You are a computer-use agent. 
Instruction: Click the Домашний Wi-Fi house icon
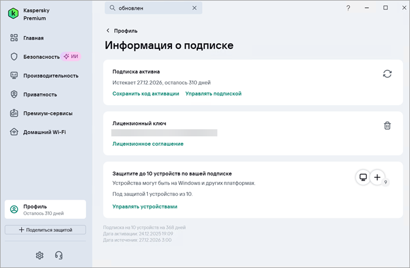(x=14, y=132)
